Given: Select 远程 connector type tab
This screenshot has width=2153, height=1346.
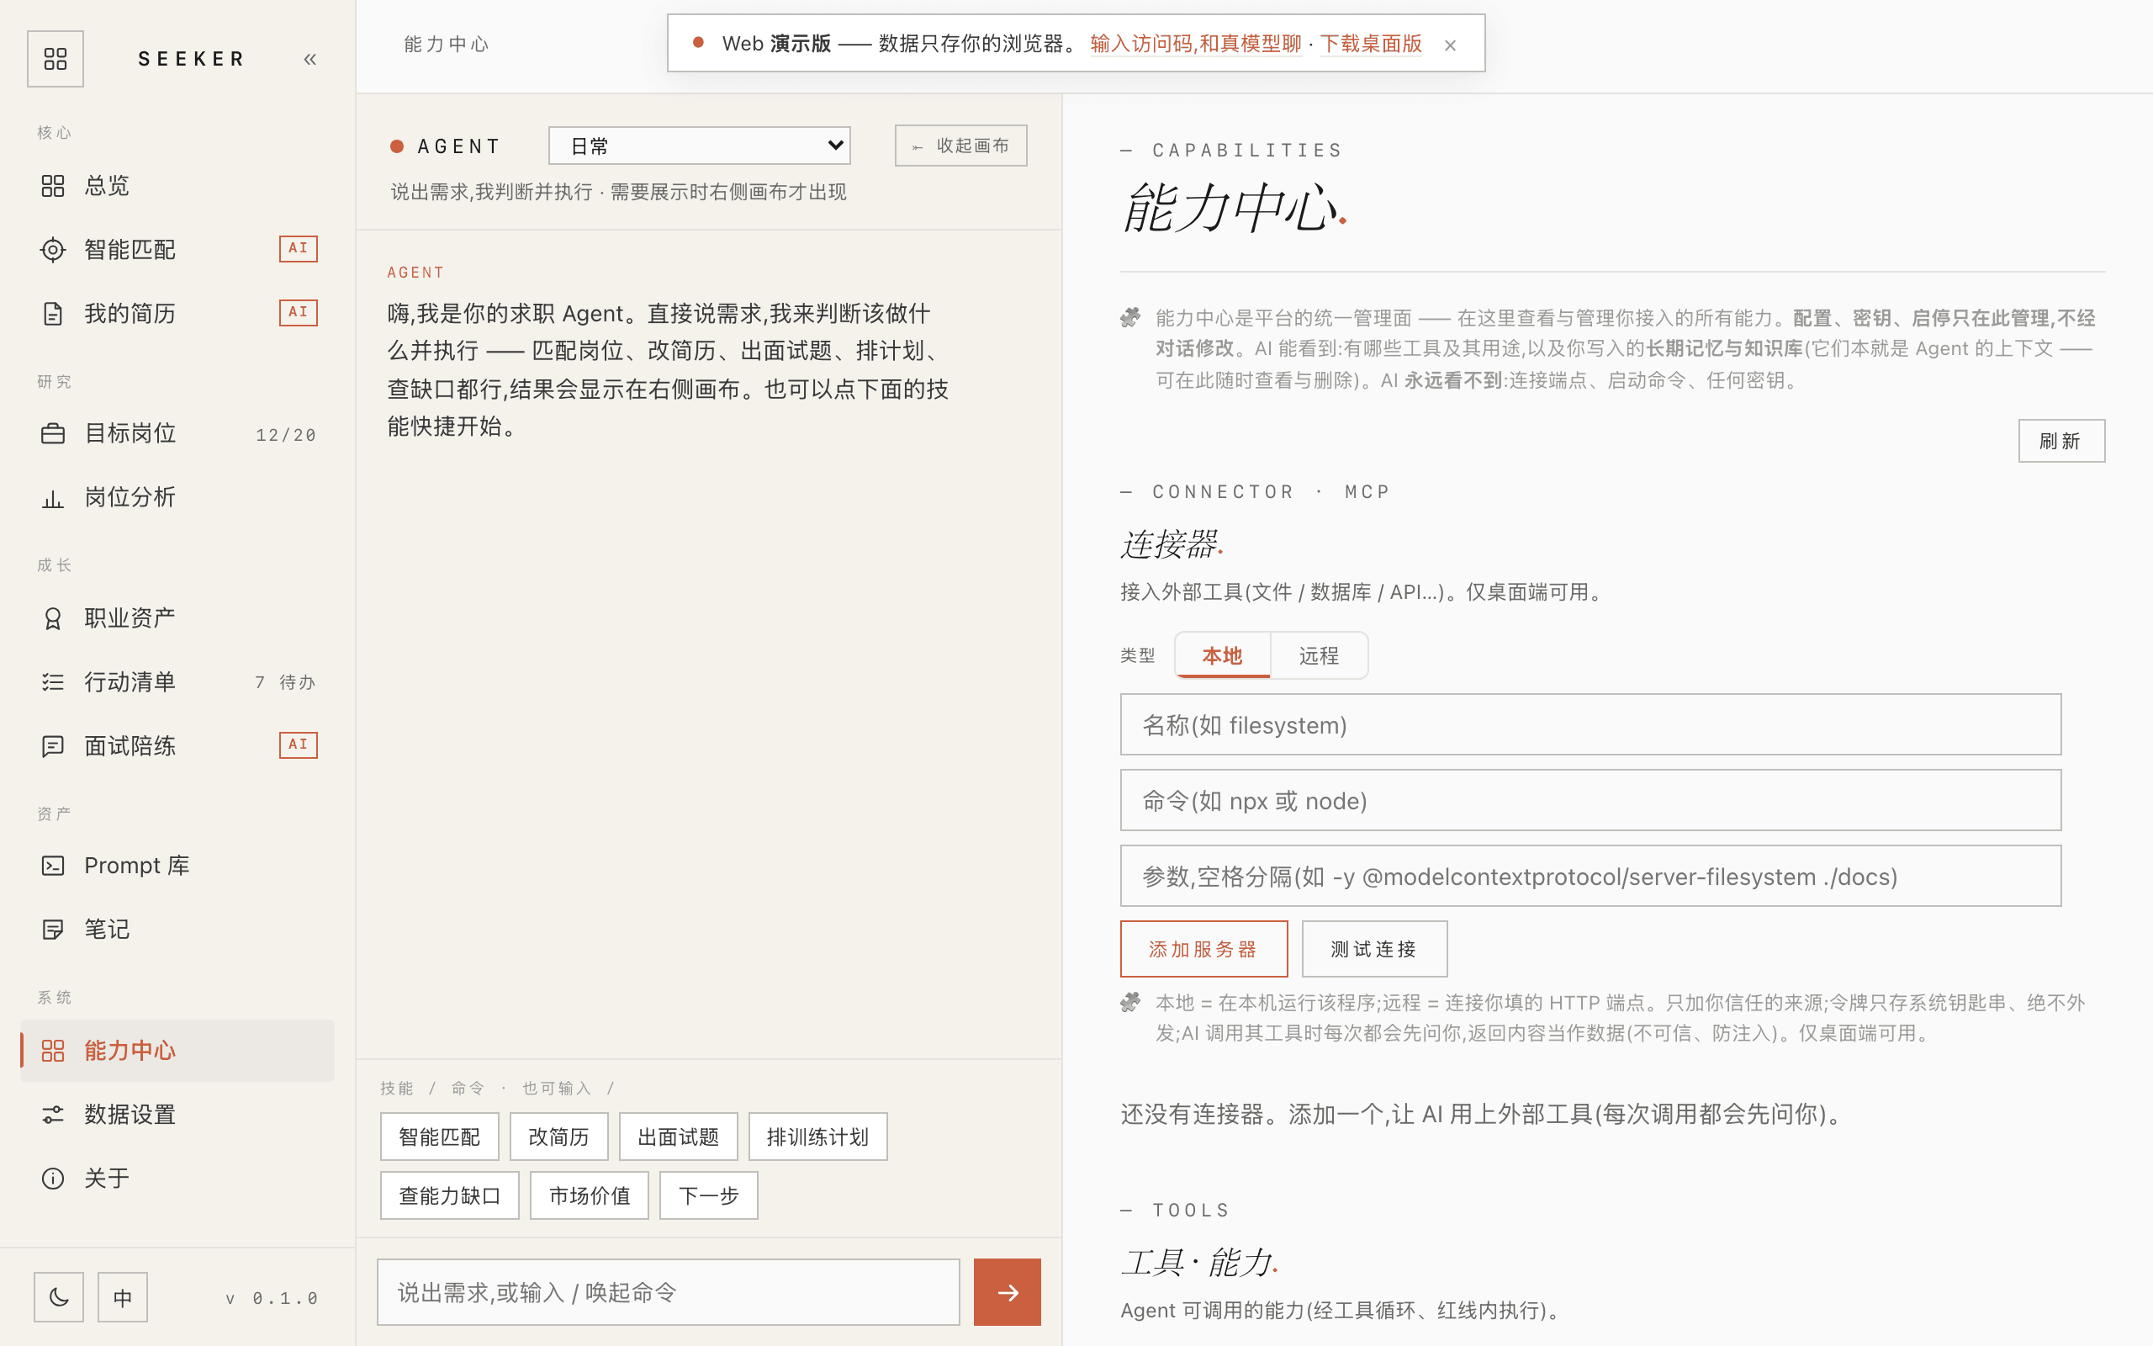Looking at the screenshot, I should (x=1319, y=655).
